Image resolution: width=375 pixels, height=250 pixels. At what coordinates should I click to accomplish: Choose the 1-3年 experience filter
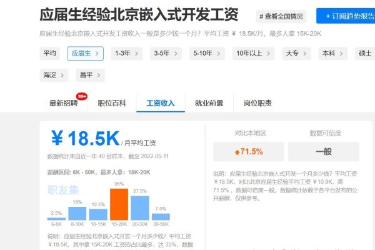click(127, 53)
